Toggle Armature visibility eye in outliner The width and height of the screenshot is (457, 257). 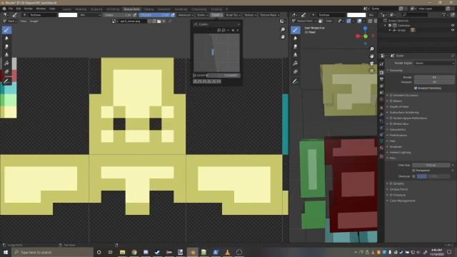(453, 30)
